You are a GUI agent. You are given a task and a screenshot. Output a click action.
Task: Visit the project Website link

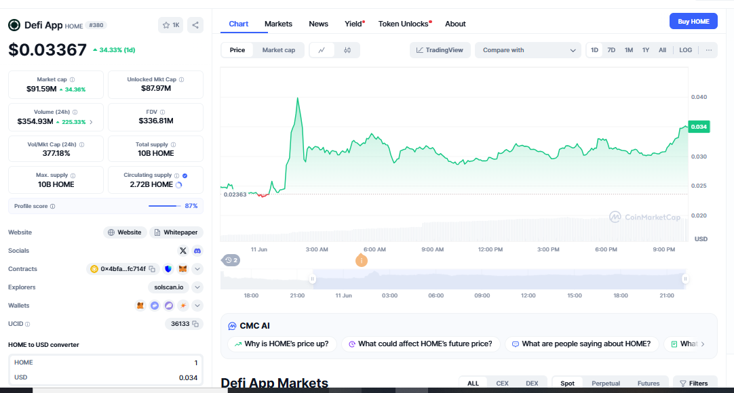coord(125,232)
